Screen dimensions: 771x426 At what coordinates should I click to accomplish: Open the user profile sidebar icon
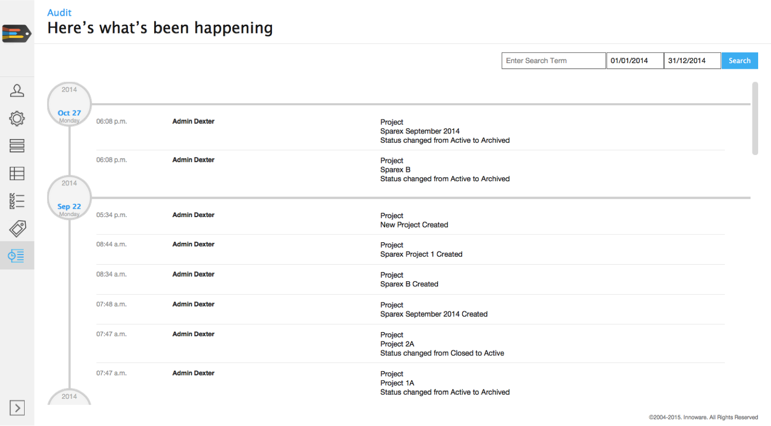pyautogui.click(x=17, y=91)
